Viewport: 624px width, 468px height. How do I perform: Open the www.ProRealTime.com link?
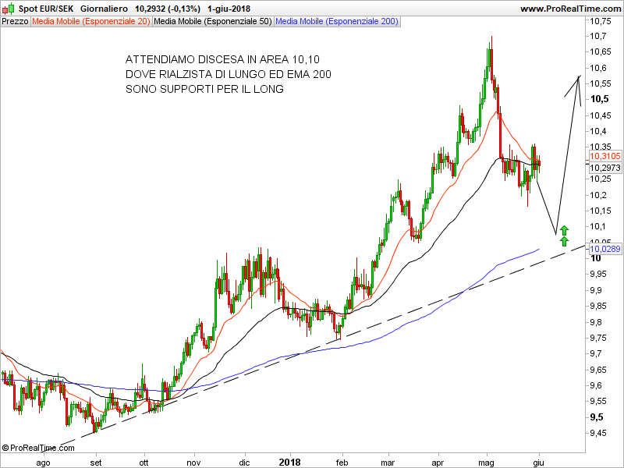click(x=569, y=8)
